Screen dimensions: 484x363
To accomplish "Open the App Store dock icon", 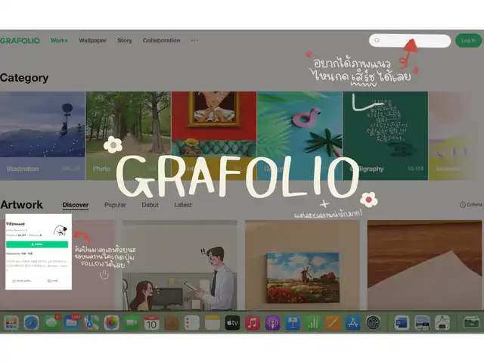I will (352, 323).
